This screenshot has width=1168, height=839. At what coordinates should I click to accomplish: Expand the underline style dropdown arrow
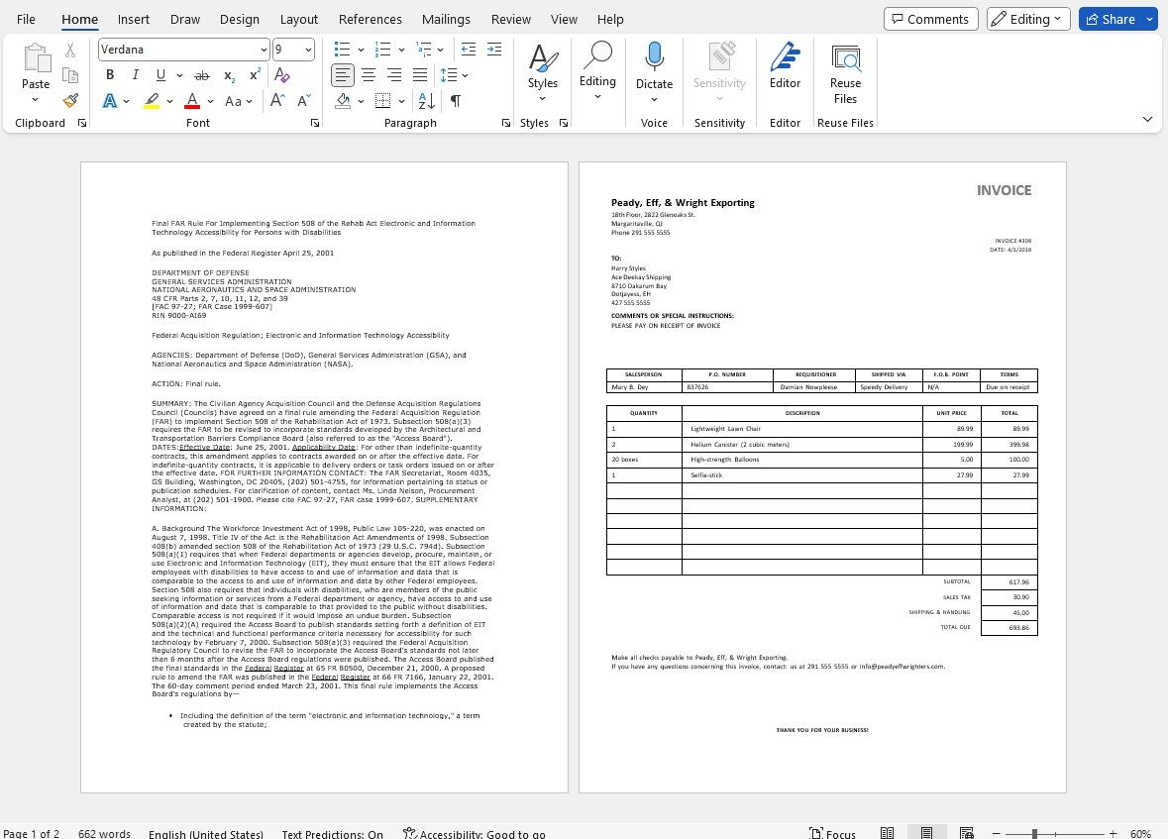tap(178, 75)
